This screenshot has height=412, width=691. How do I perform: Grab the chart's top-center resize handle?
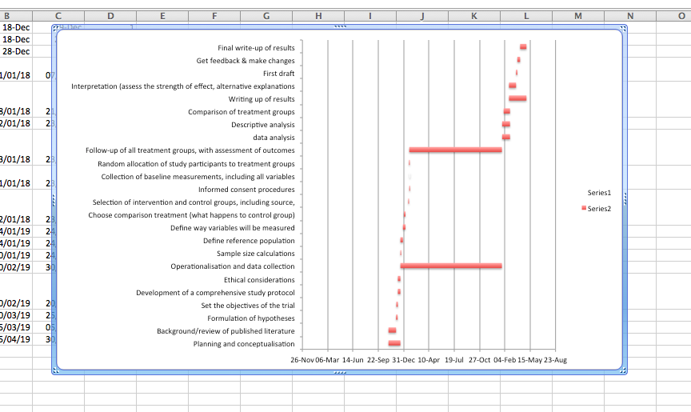coord(340,27)
